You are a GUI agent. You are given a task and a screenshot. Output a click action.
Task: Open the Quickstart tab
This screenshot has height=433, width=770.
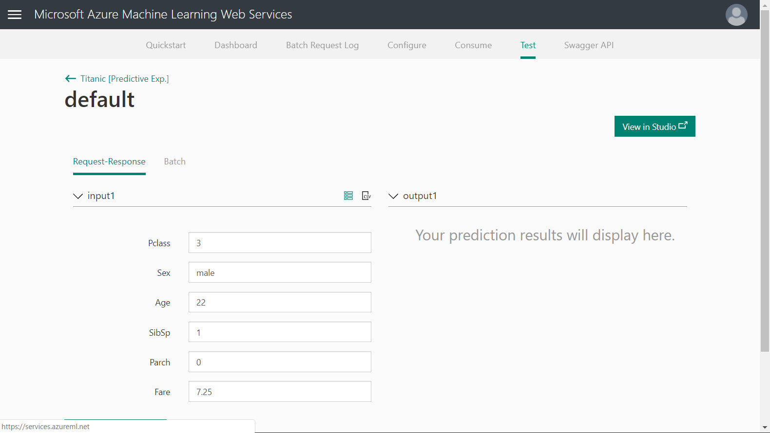click(x=166, y=45)
